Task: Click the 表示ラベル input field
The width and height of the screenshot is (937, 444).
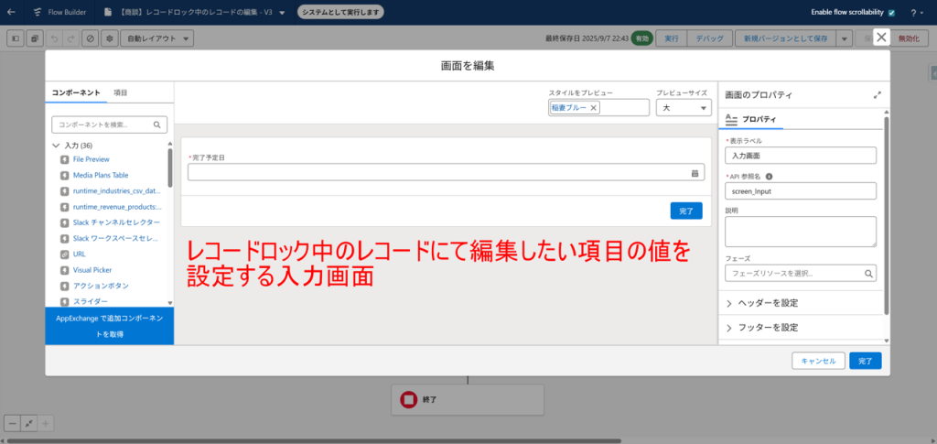Action: 800,157
